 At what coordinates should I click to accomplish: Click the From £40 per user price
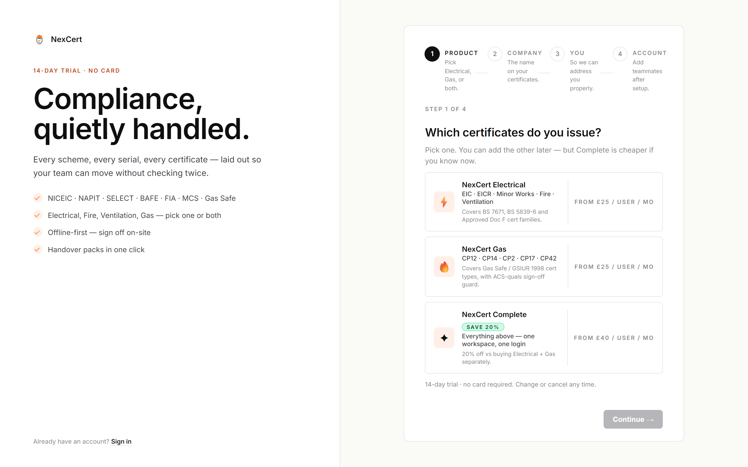pos(613,338)
